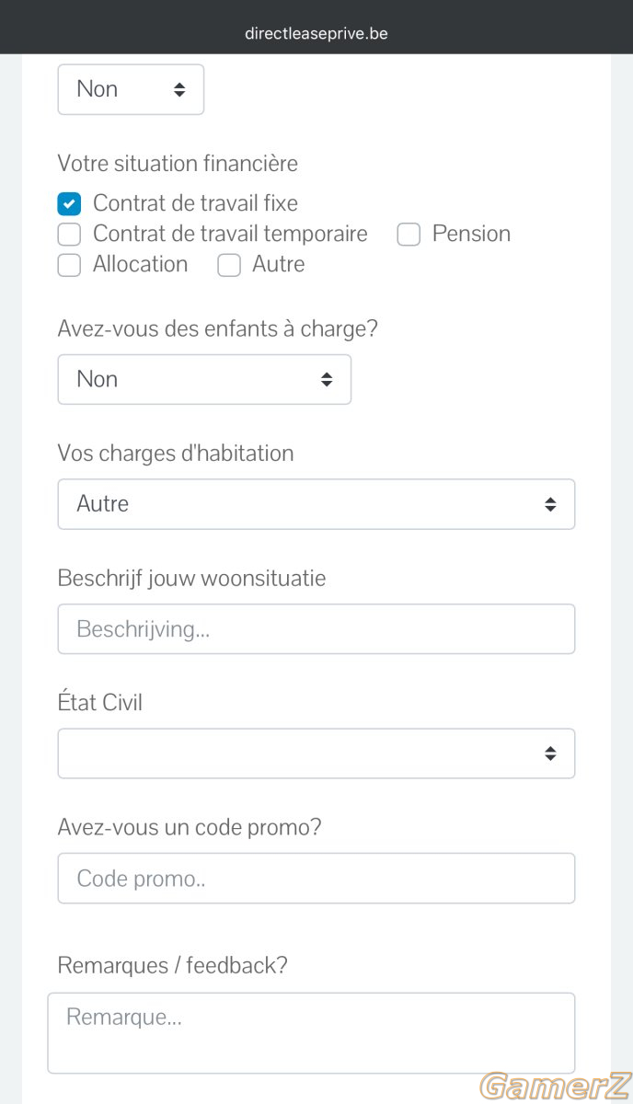Image resolution: width=633 pixels, height=1104 pixels.
Task: Open the top Non dropdown
Action: click(x=131, y=89)
